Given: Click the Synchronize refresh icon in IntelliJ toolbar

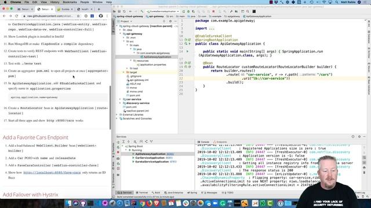Looking at the screenshot, I should click(124, 12).
